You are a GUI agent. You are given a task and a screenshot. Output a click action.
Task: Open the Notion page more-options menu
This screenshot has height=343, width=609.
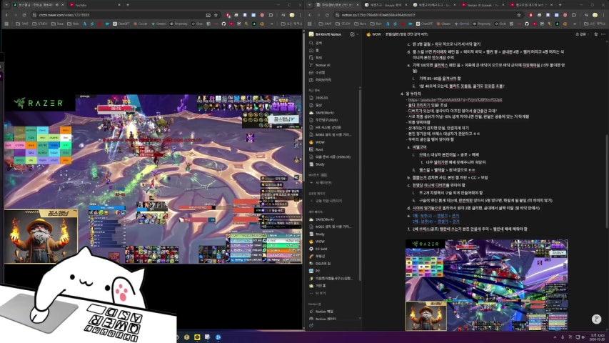603,34
